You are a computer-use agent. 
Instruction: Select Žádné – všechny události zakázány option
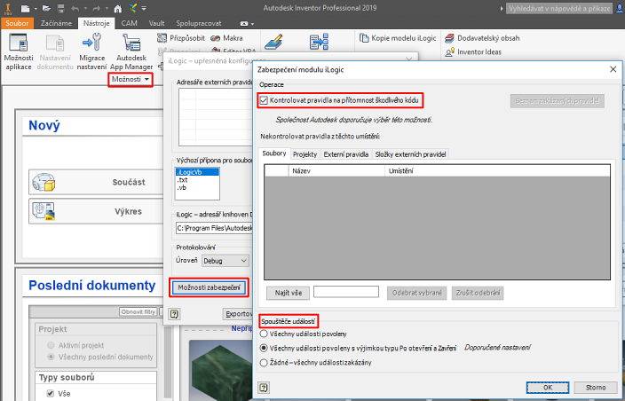click(264, 362)
